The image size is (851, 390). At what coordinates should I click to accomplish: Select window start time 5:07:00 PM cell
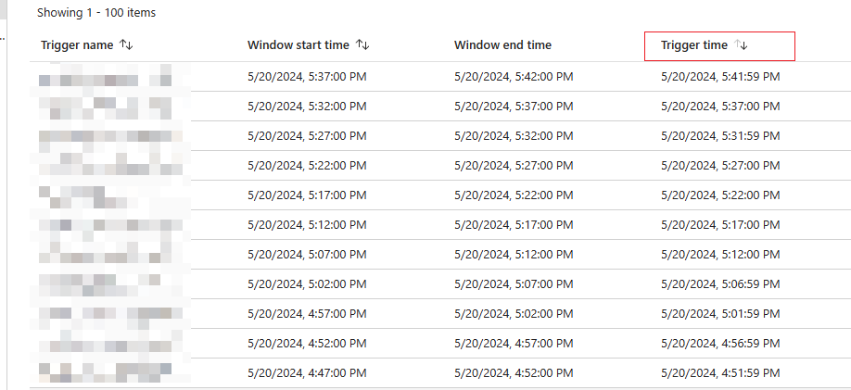coord(307,255)
